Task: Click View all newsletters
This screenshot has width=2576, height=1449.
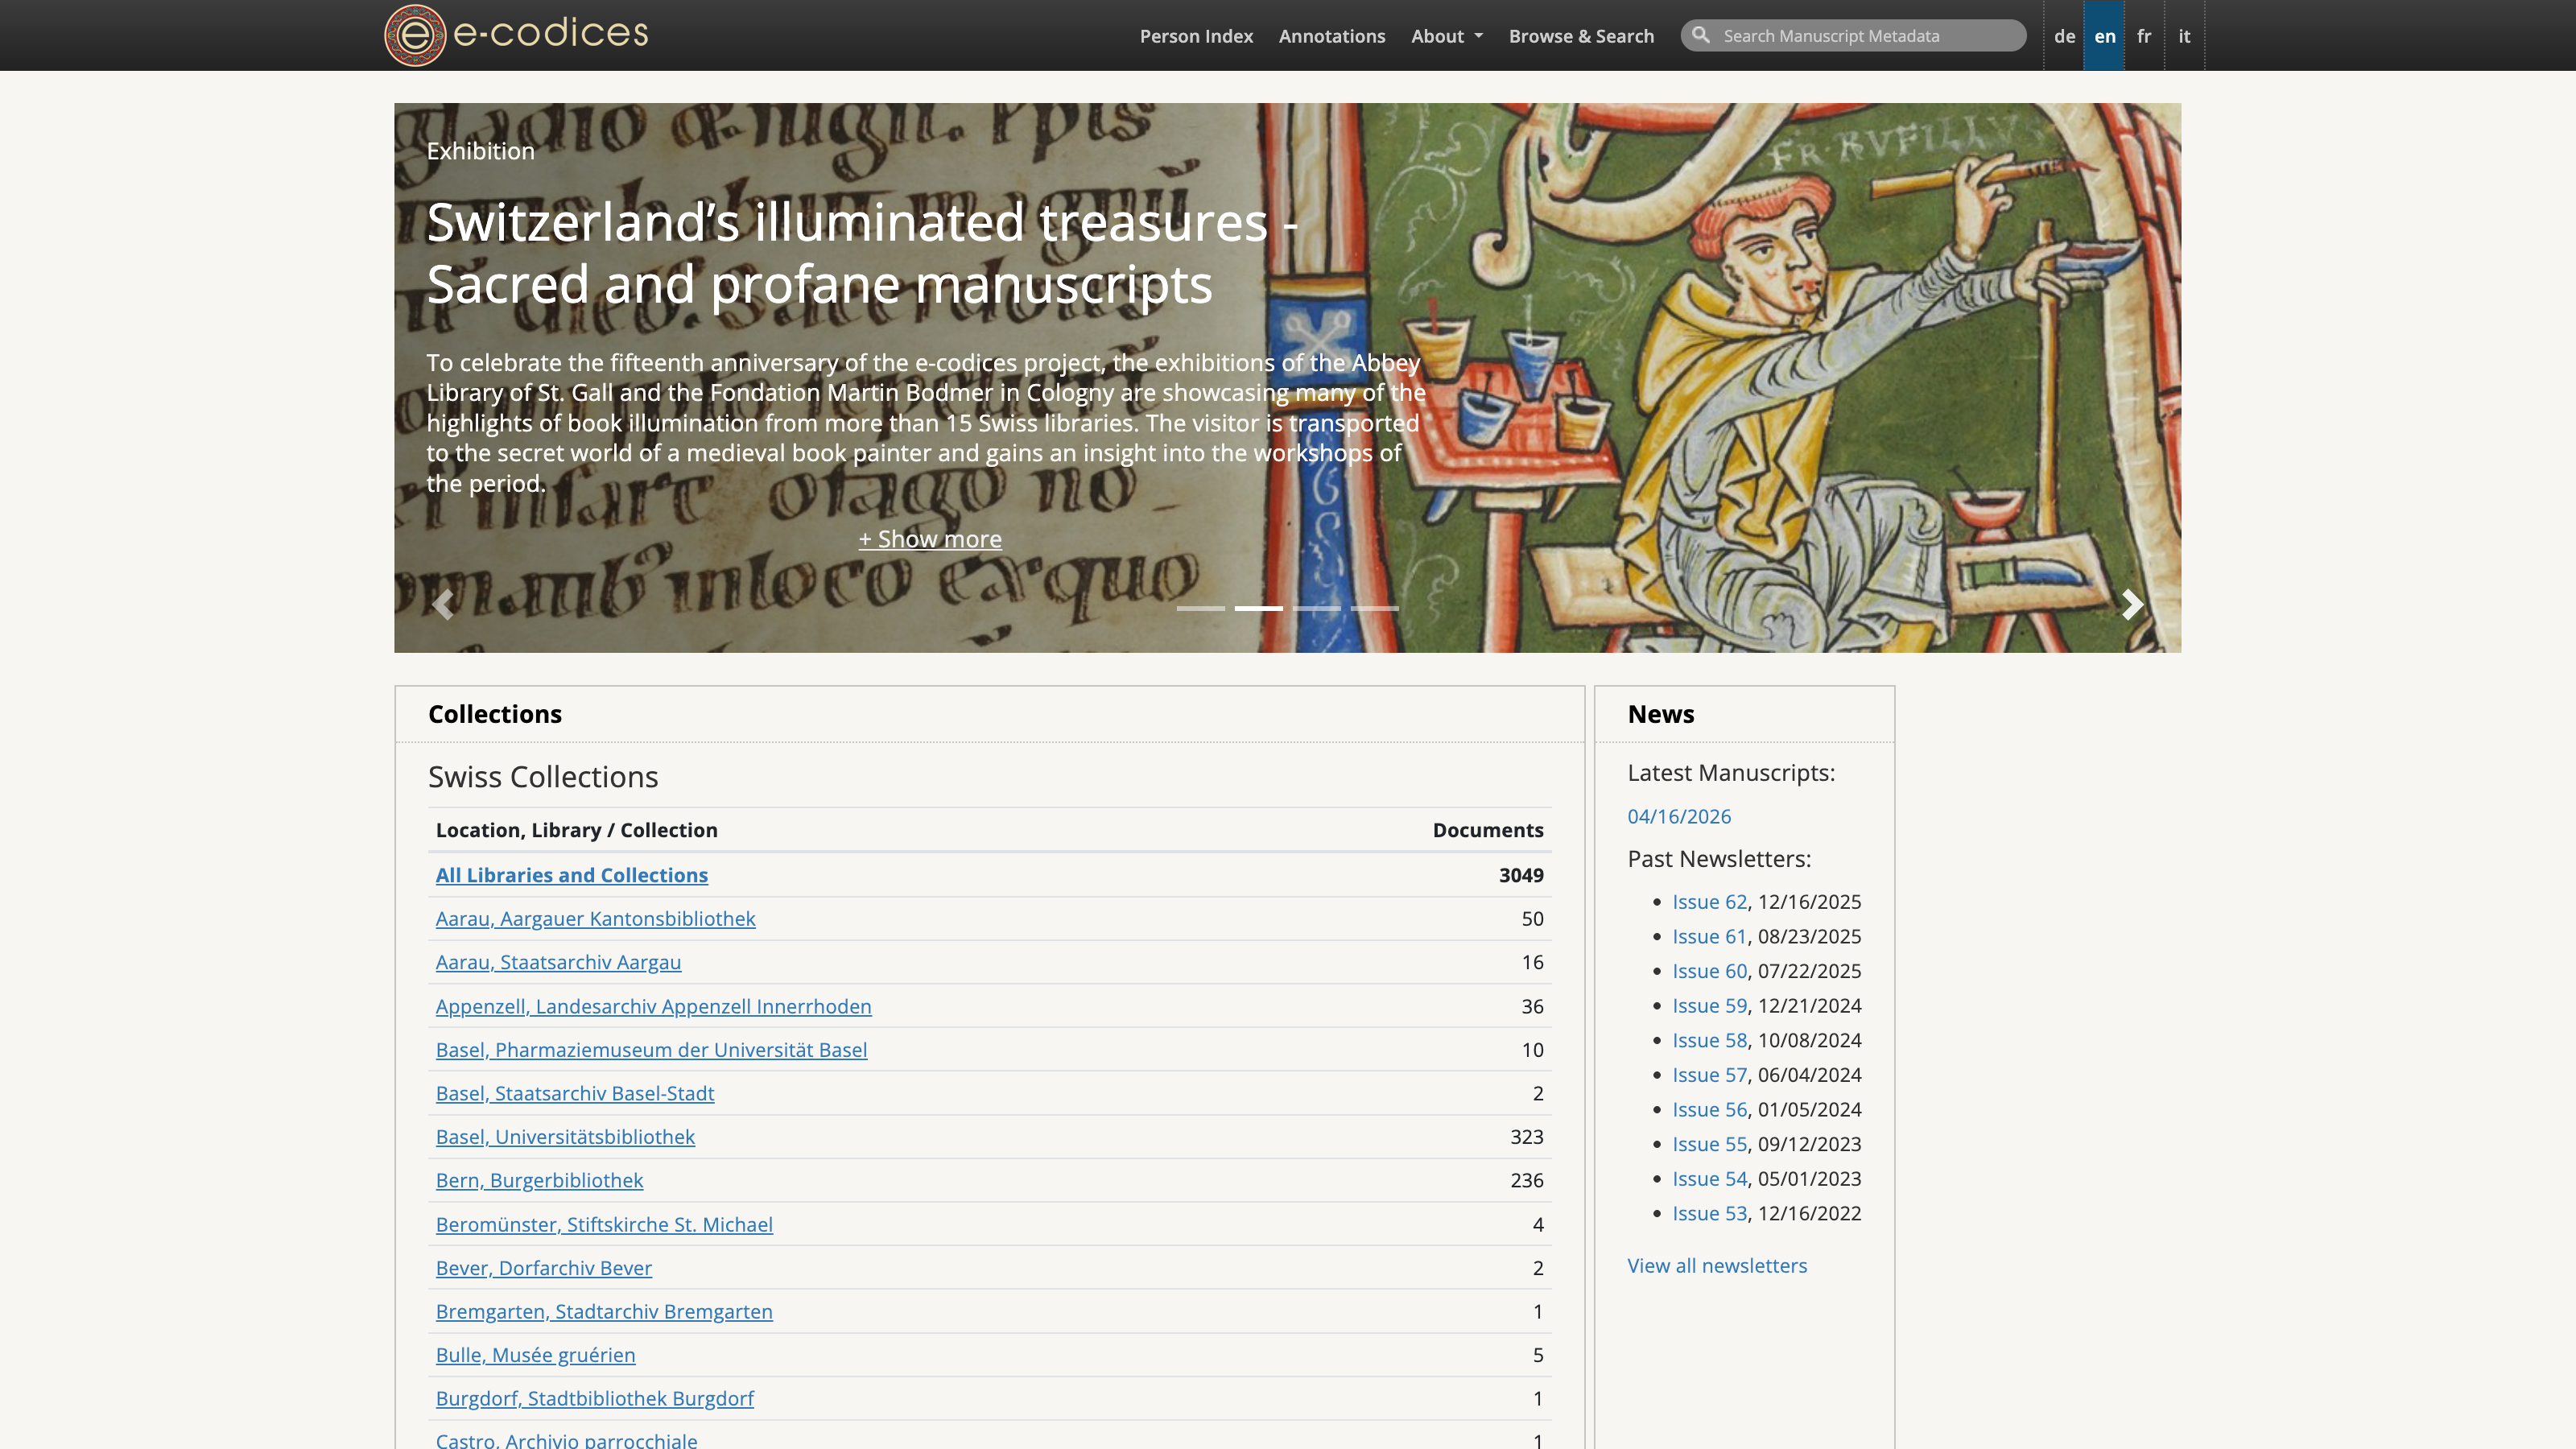Action: (x=1716, y=1265)
